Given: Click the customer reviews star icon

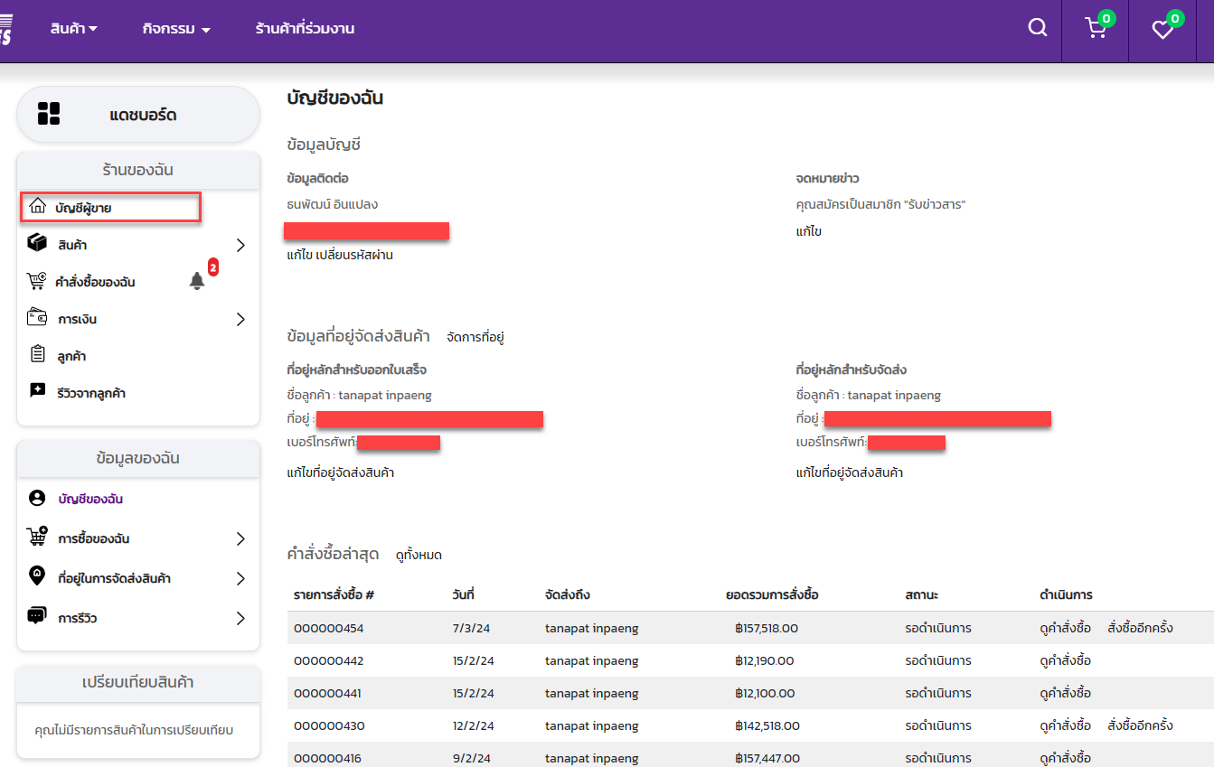Looking at the screenshot, I should [37, 391].
